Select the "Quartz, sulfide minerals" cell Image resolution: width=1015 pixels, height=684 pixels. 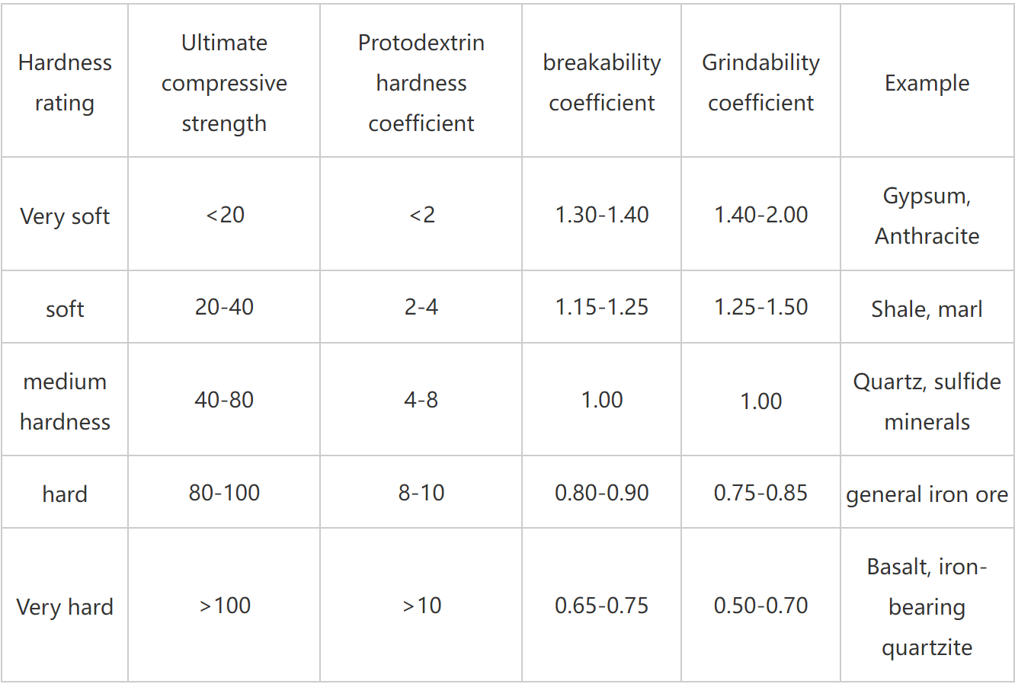(x=927, y=401)
